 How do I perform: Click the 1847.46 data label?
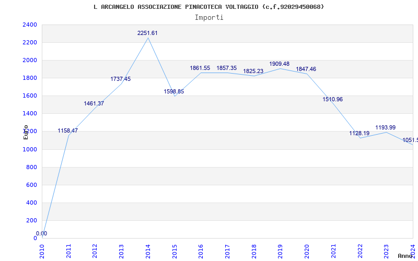click(306, 69)
